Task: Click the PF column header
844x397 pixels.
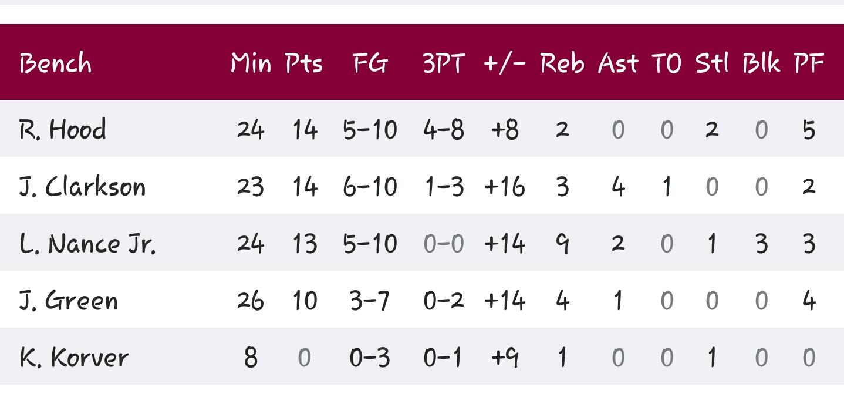Action: pos(809,63)
